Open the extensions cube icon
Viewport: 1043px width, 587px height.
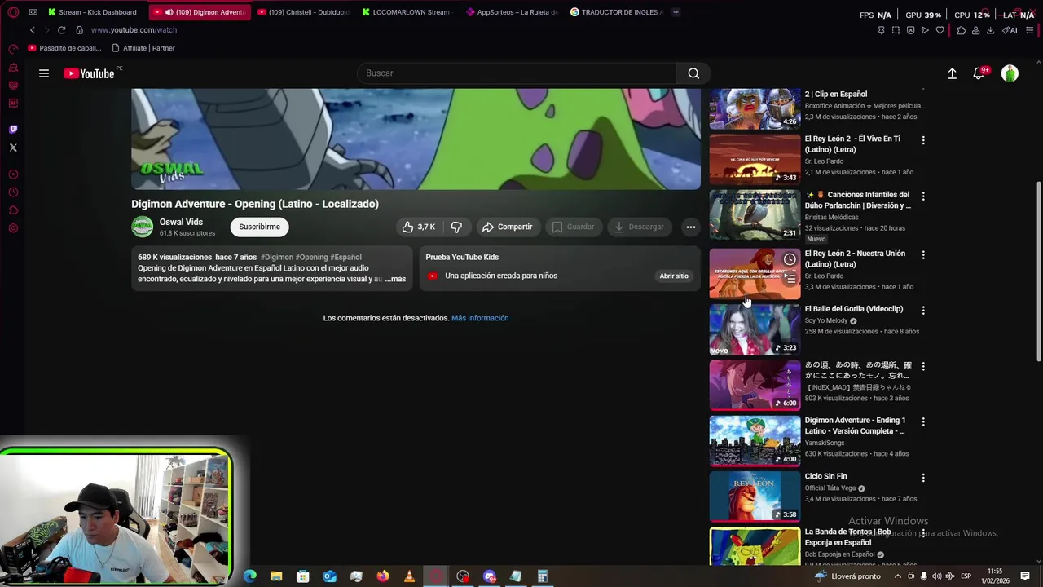point(961,30)
